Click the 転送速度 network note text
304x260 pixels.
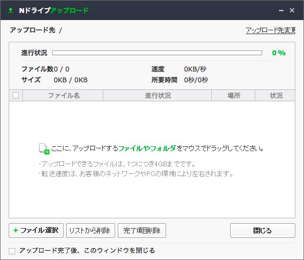point(136,174)
